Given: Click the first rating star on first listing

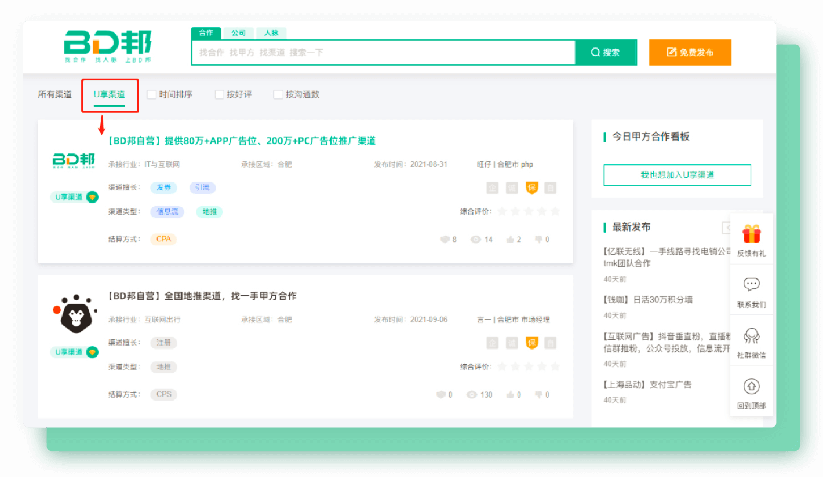Looking at the screenshot, I should tap(502, 211).
